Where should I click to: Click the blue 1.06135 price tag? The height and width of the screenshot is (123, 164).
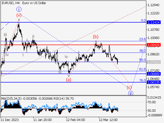(x=154, y=83)
